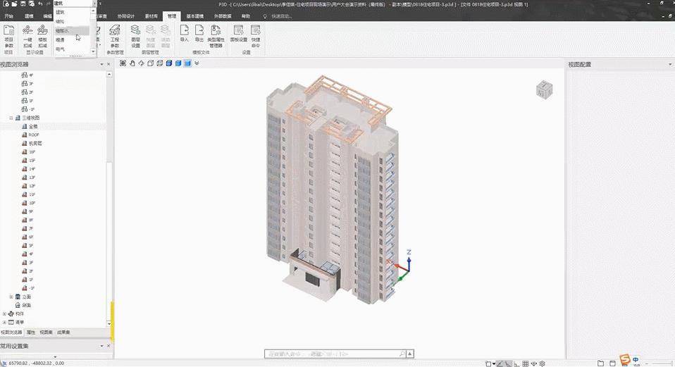The height and width of the screenshot is (367, 675).
Task: Expand the 清单 tree node
Action: tap(4, 322)
